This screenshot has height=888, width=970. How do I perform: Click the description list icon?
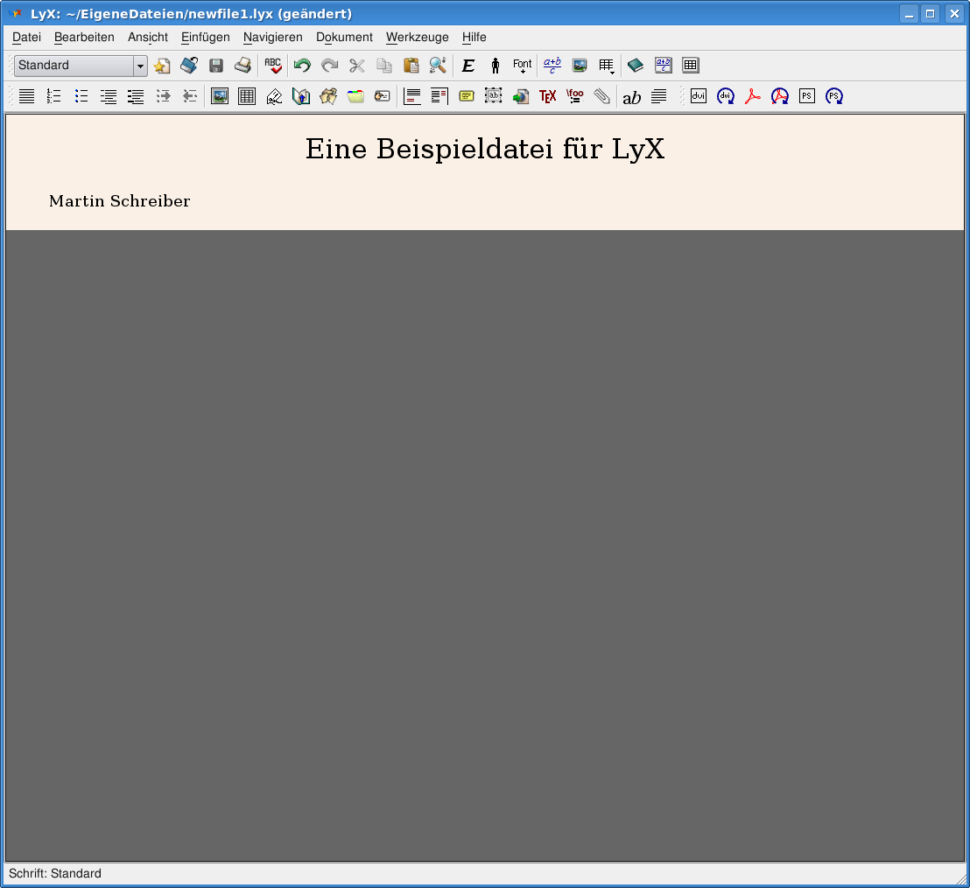coord(136,96)
